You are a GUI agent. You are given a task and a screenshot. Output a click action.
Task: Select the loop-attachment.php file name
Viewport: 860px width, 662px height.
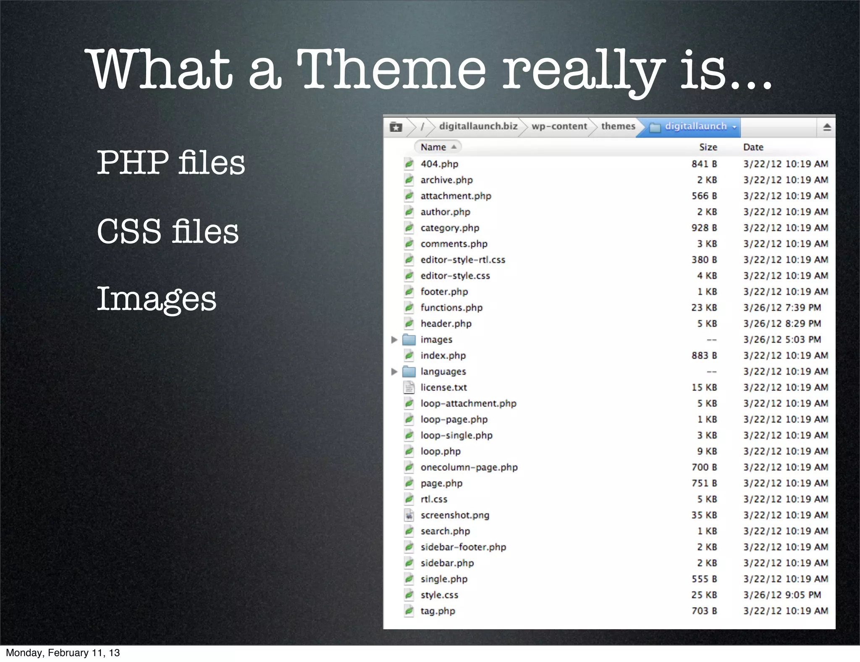click(x=468, y=403)
